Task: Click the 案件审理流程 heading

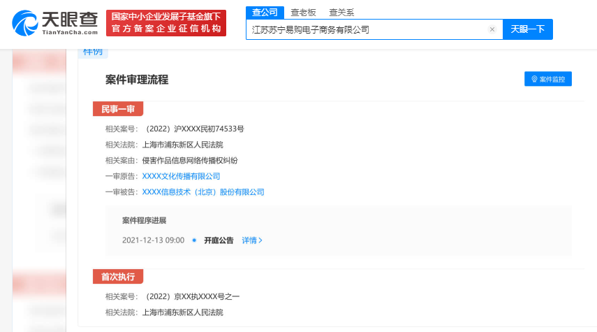Action: [x=137, y=80]
